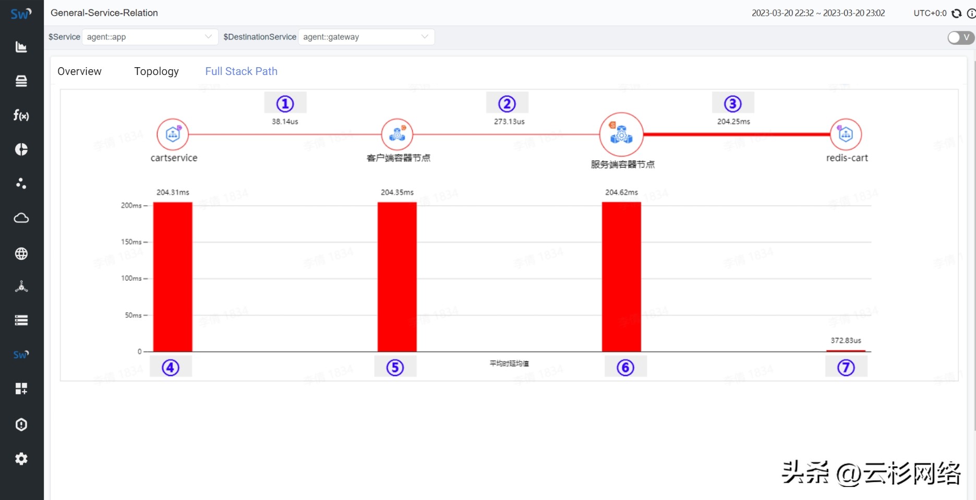Click the 204.35ms red bar
Image resolution: width=976 pixels, height=500 pixels.
[x=397, y=277]
